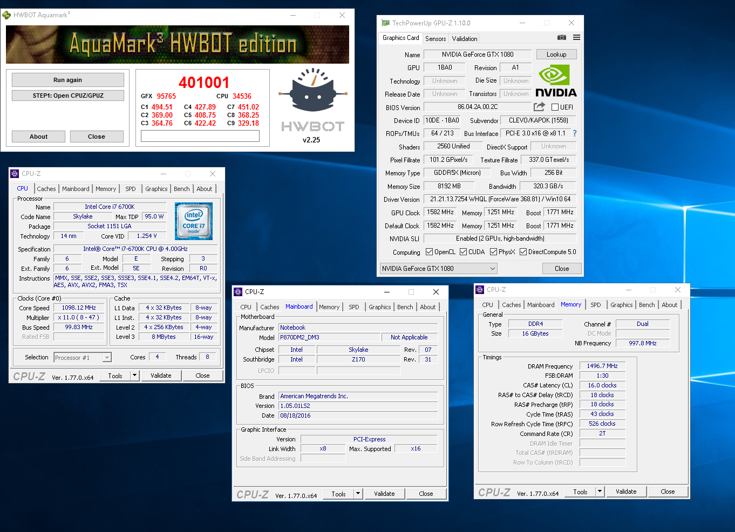Toggle the UEFI checkbox in GPU-Z
The image size is (735, 532).
pos(555,107)
